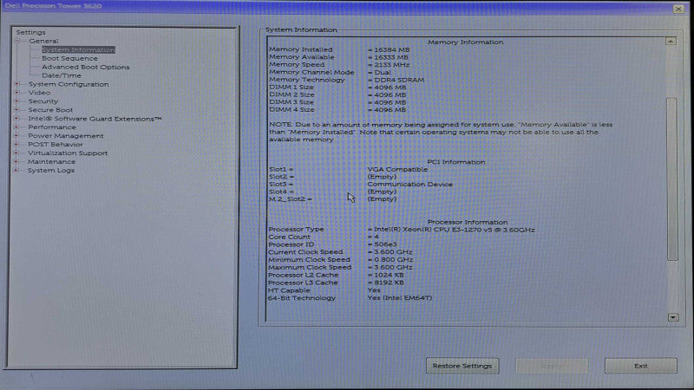Expand the Power Management node
The height and width of the screenshot is (390, 694).
(16, 135)
